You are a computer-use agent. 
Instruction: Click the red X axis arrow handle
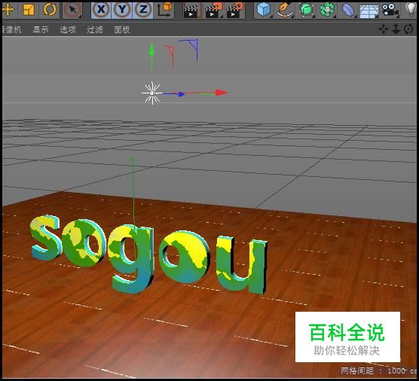222,93
